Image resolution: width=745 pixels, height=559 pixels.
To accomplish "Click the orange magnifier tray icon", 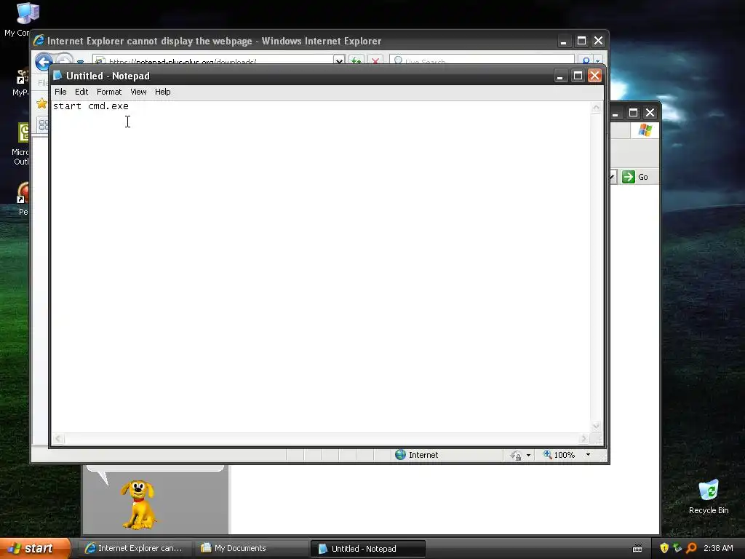I will click(691, 548).
